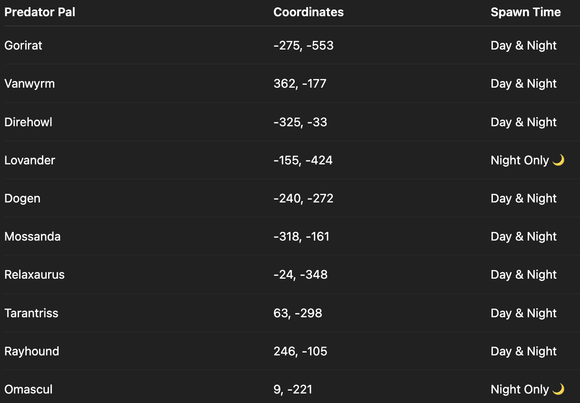Click the Spawn Time column header
This screenshot has width=580, height=403.
(526, 12)
